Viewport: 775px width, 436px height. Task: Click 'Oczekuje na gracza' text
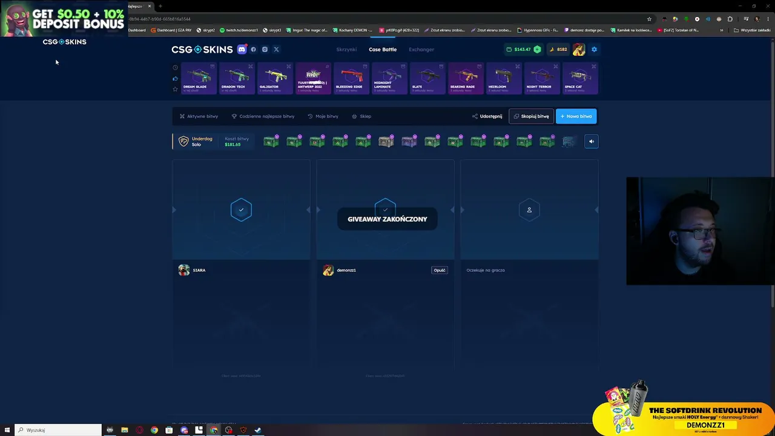(x=486, y=270)
